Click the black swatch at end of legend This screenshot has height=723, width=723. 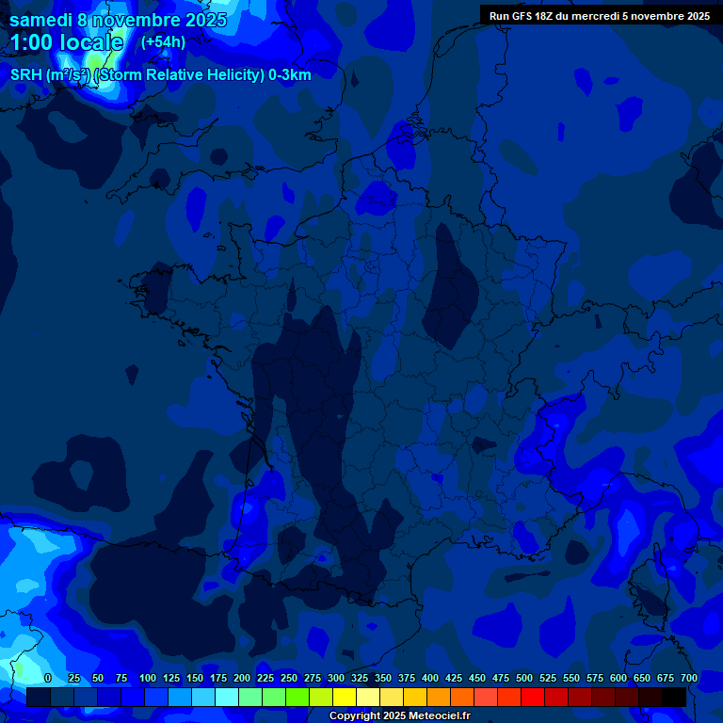pyautogui.click(x=674, y=697)
